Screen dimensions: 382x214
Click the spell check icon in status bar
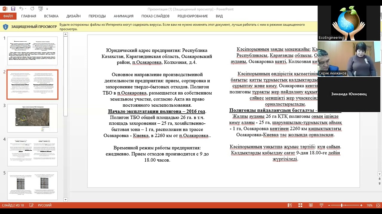pos(31,205)
